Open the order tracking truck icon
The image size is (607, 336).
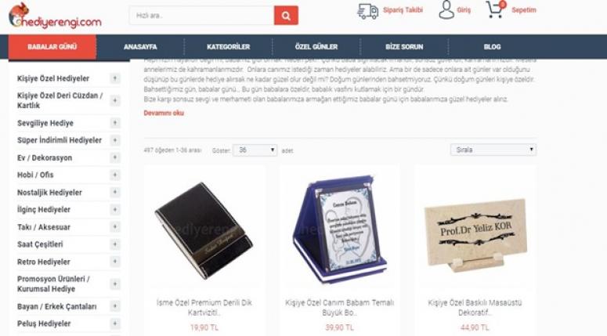click(367, 11)
